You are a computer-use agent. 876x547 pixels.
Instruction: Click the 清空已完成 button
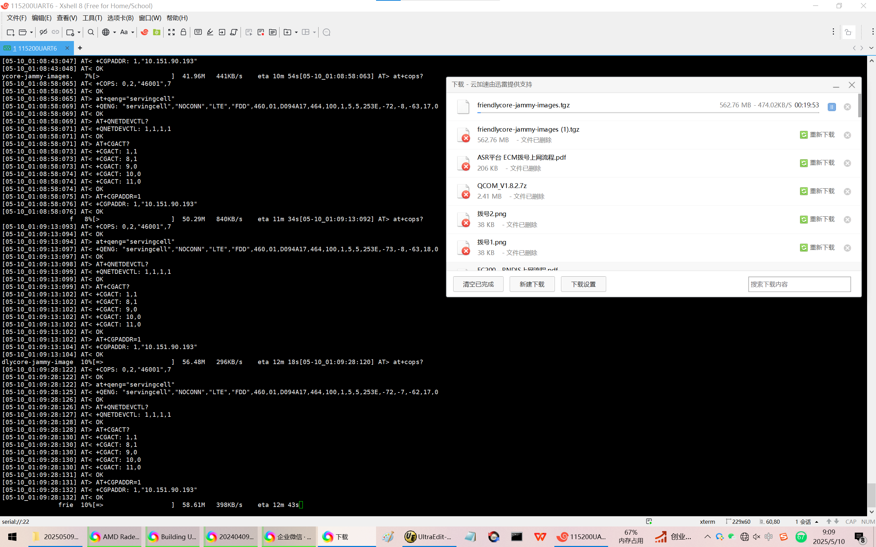coord(478,284)
